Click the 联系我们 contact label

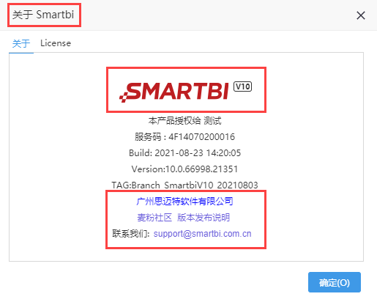pos(130,234)
